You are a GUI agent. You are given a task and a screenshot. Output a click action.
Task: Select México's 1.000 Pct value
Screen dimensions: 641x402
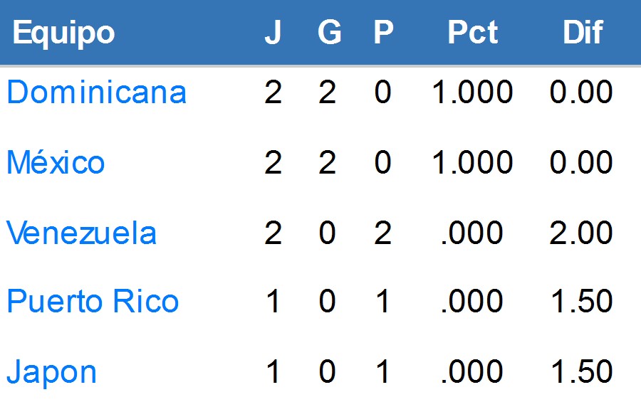point(472,162)
